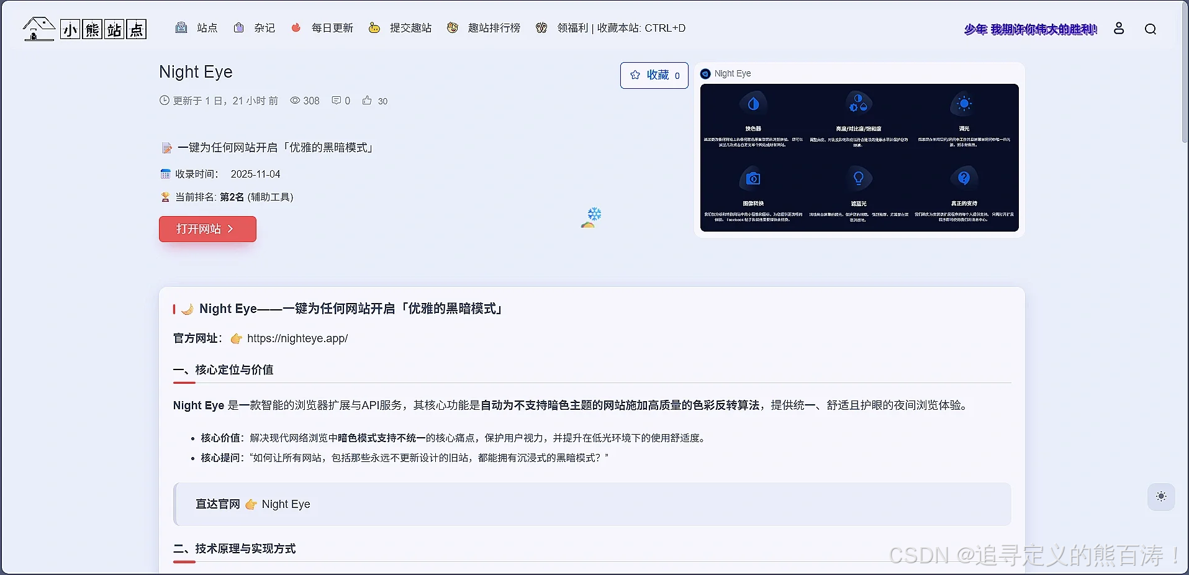Viewport: 1189px width, 575px height.
Task: Click the 打开网站 red button
Action: pyautogui.click(x=207, y=229)
